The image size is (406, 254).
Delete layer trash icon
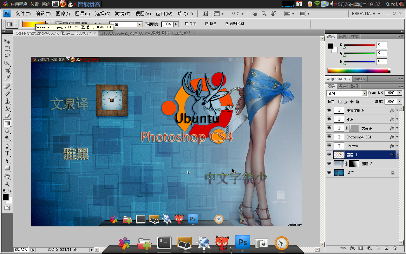point(395,248)
